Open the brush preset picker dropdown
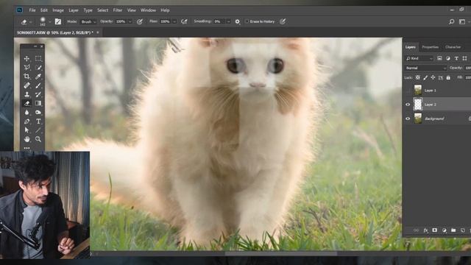471x265 pixels. click(49, 21)
